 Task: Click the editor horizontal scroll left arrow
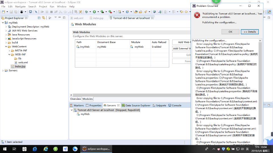(71, 95)
